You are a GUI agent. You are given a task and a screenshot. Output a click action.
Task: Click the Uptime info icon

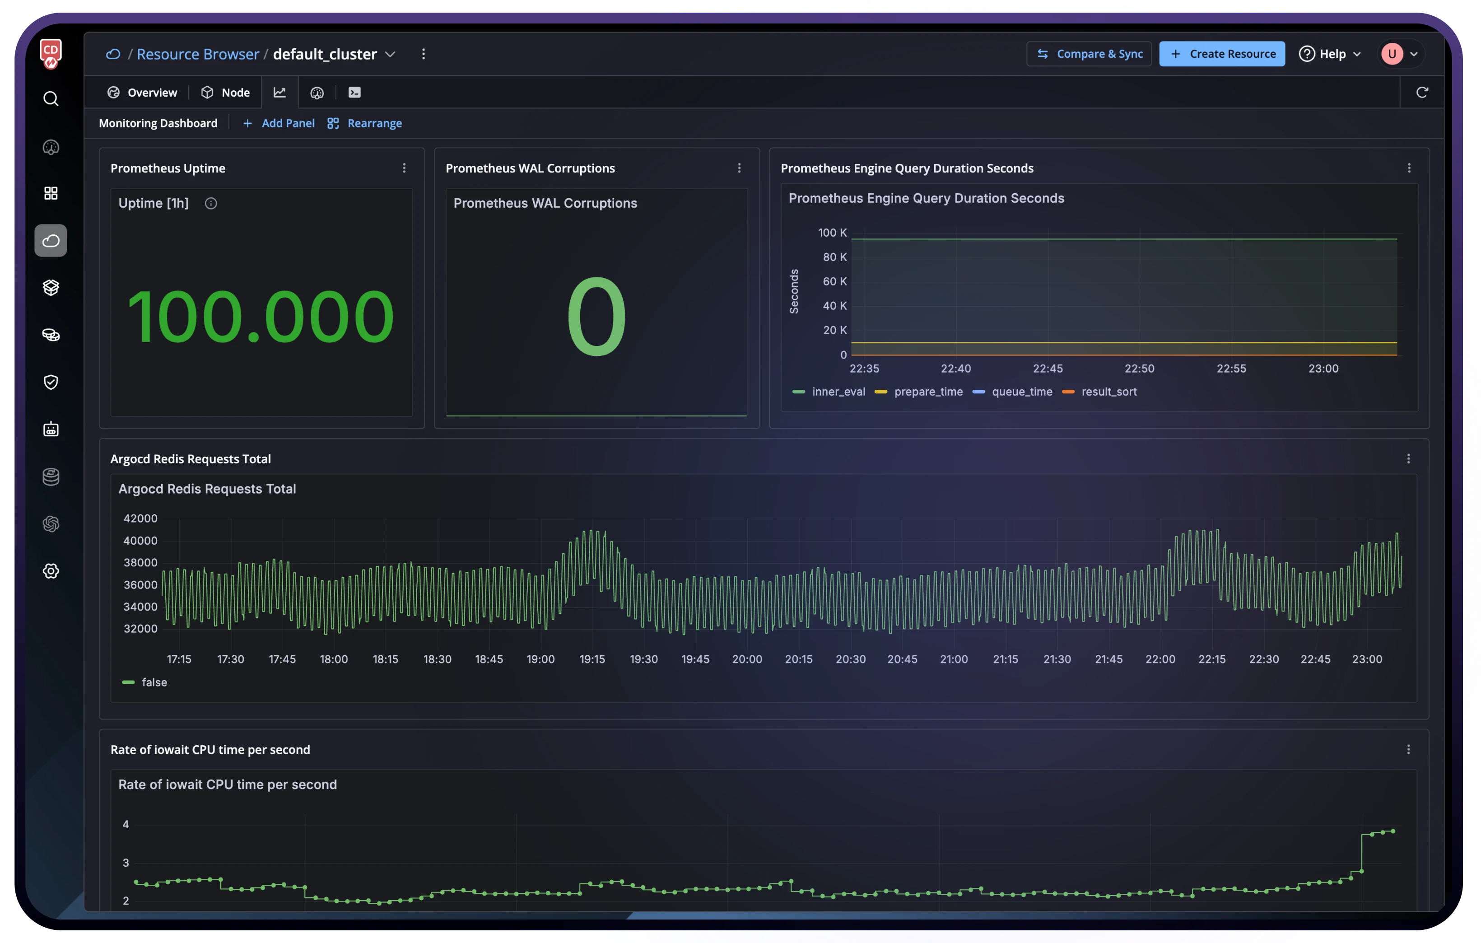tap(211, 204)
